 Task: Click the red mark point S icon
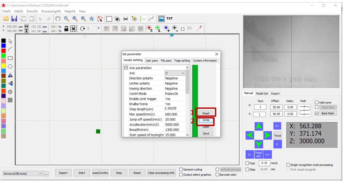[149, 29]
